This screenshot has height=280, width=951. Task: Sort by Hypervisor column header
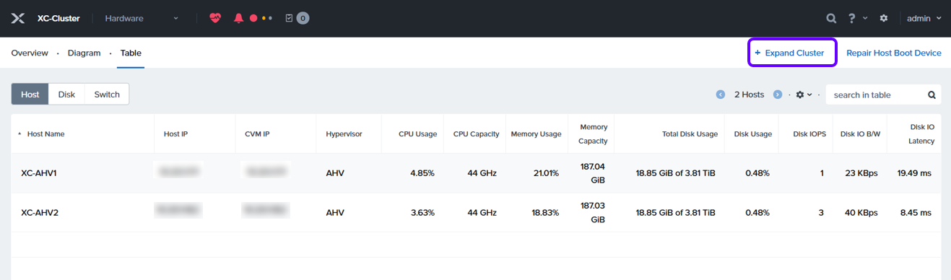click(344, 134)
